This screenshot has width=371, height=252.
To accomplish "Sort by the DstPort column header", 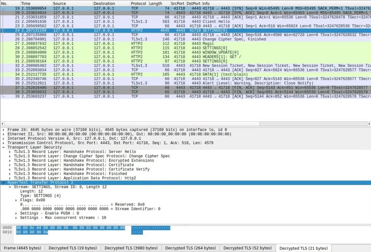I will (194, 4).
